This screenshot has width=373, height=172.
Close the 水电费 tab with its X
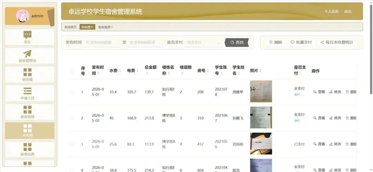click(x=92, y=27)
